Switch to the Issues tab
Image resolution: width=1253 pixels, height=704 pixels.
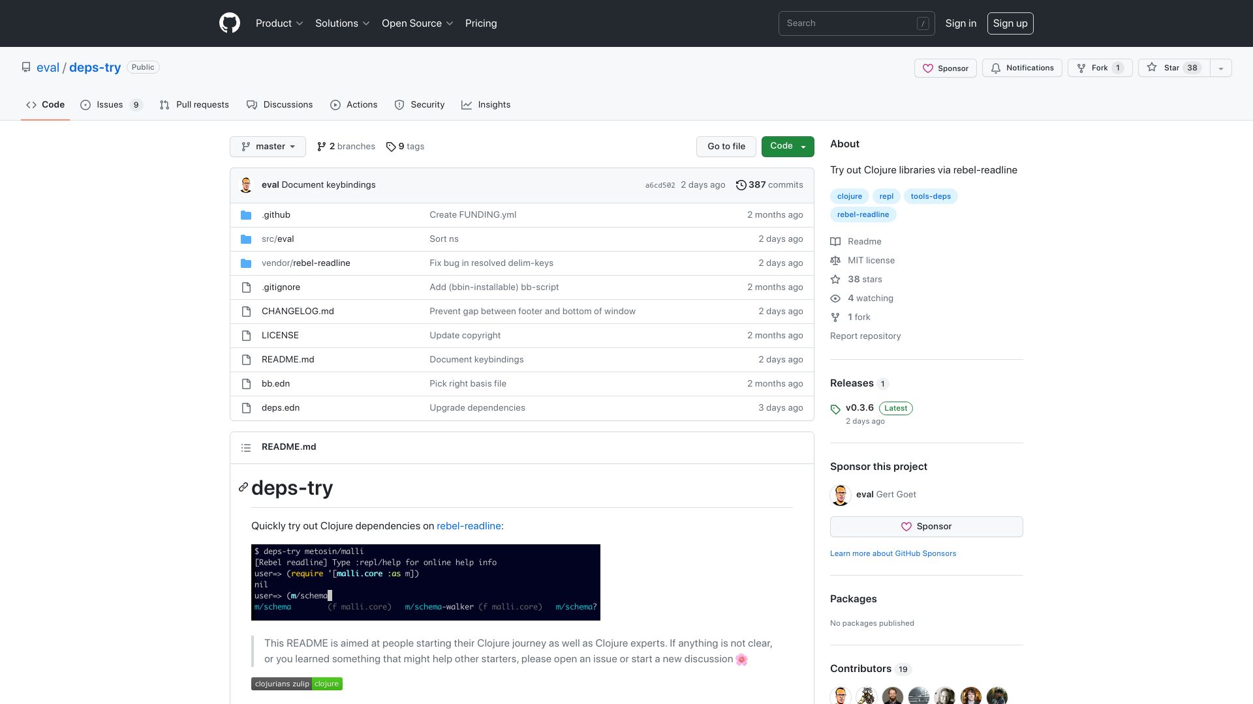(x=112, y=105)
